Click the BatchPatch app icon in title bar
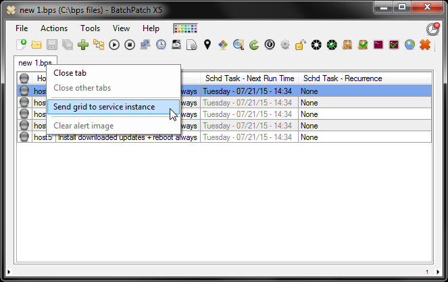Viewport: 448px width, 282px height. click(11, 10)
